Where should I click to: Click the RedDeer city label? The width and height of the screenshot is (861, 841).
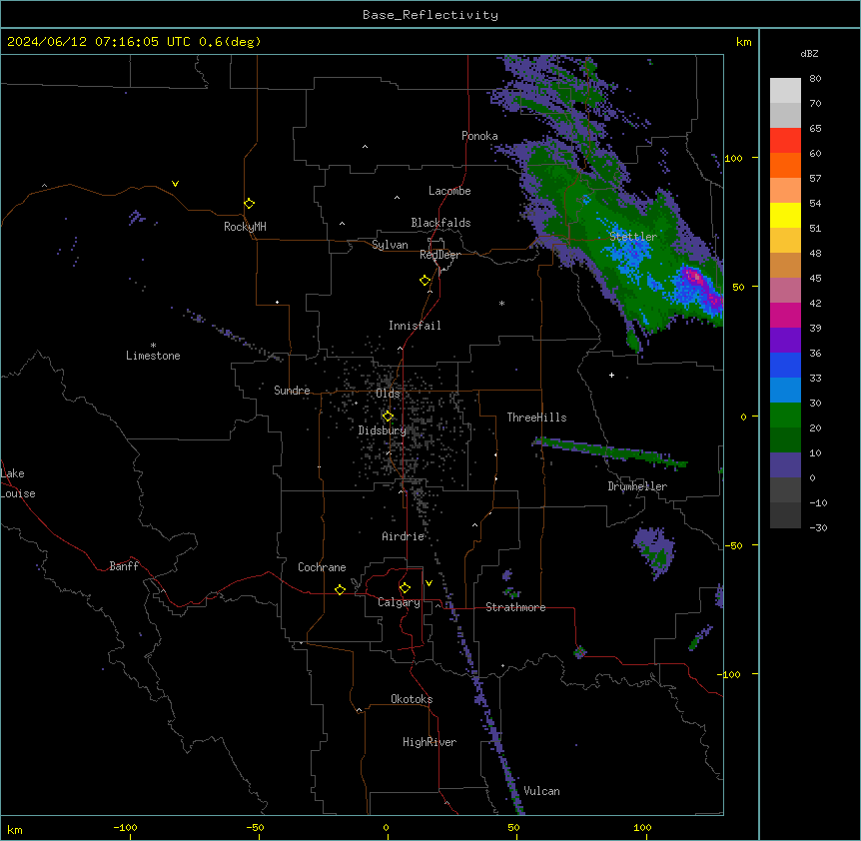(x=439, y=255)
